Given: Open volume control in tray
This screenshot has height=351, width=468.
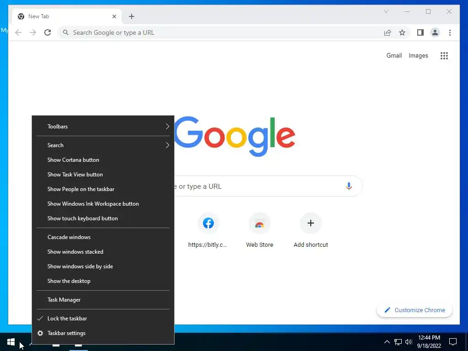Looking at the screenshot, I should 409,342.
